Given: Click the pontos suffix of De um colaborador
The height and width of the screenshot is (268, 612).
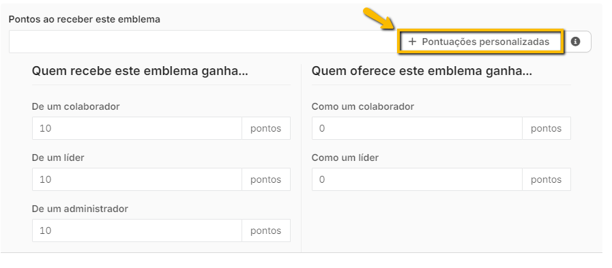Looking at the screenshot, I should point(266,128).
